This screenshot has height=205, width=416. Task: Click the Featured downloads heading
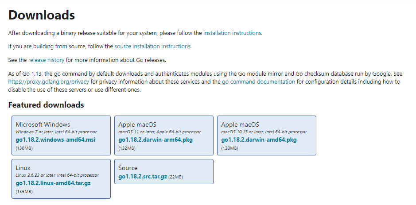[x=46, y=105]
